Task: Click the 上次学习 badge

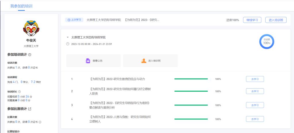Action: (74, 20)
